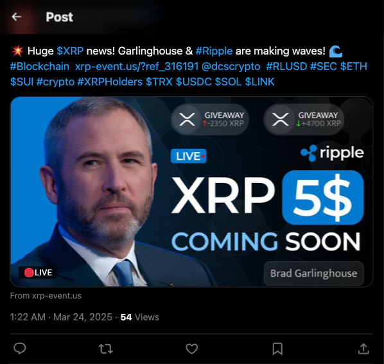Repost using the retweet icon
The width and height of the screenshot is (384, 364).
pos(105,349)
